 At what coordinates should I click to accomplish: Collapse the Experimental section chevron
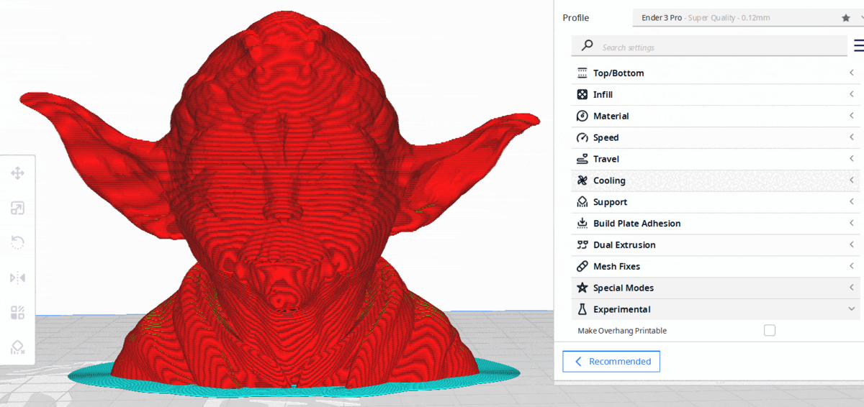coord(852,309)
